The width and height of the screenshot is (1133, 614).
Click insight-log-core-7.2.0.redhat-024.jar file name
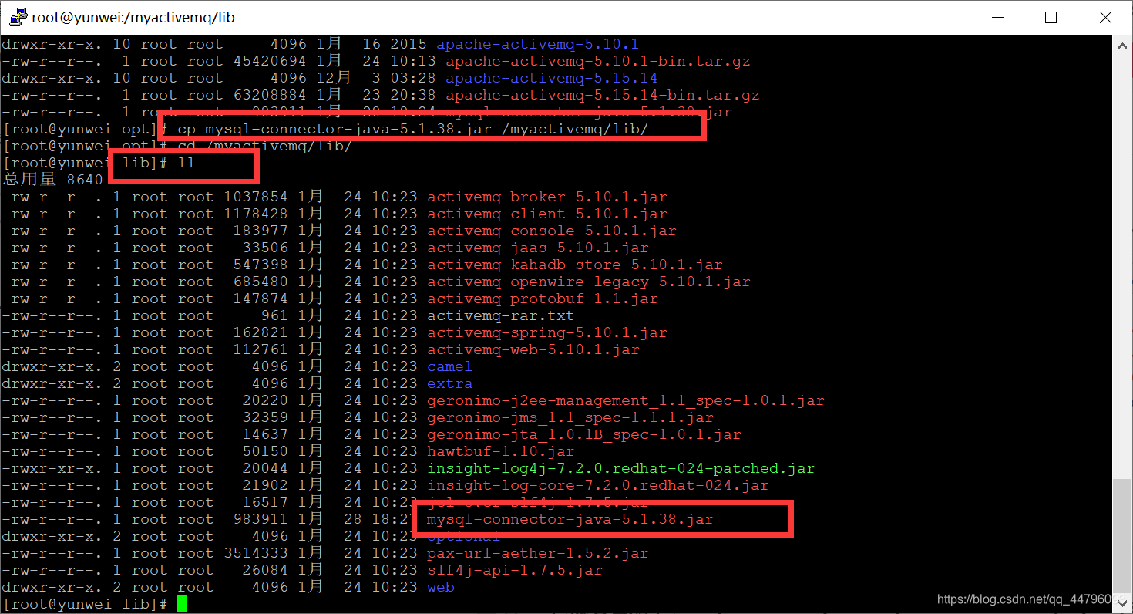597,485
